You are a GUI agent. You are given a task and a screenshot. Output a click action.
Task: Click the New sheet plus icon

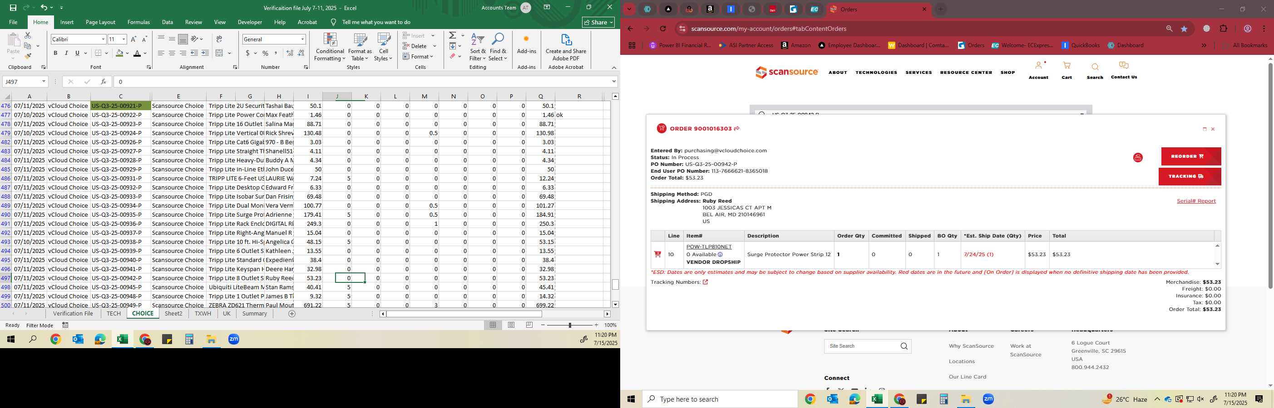point(292,314)
